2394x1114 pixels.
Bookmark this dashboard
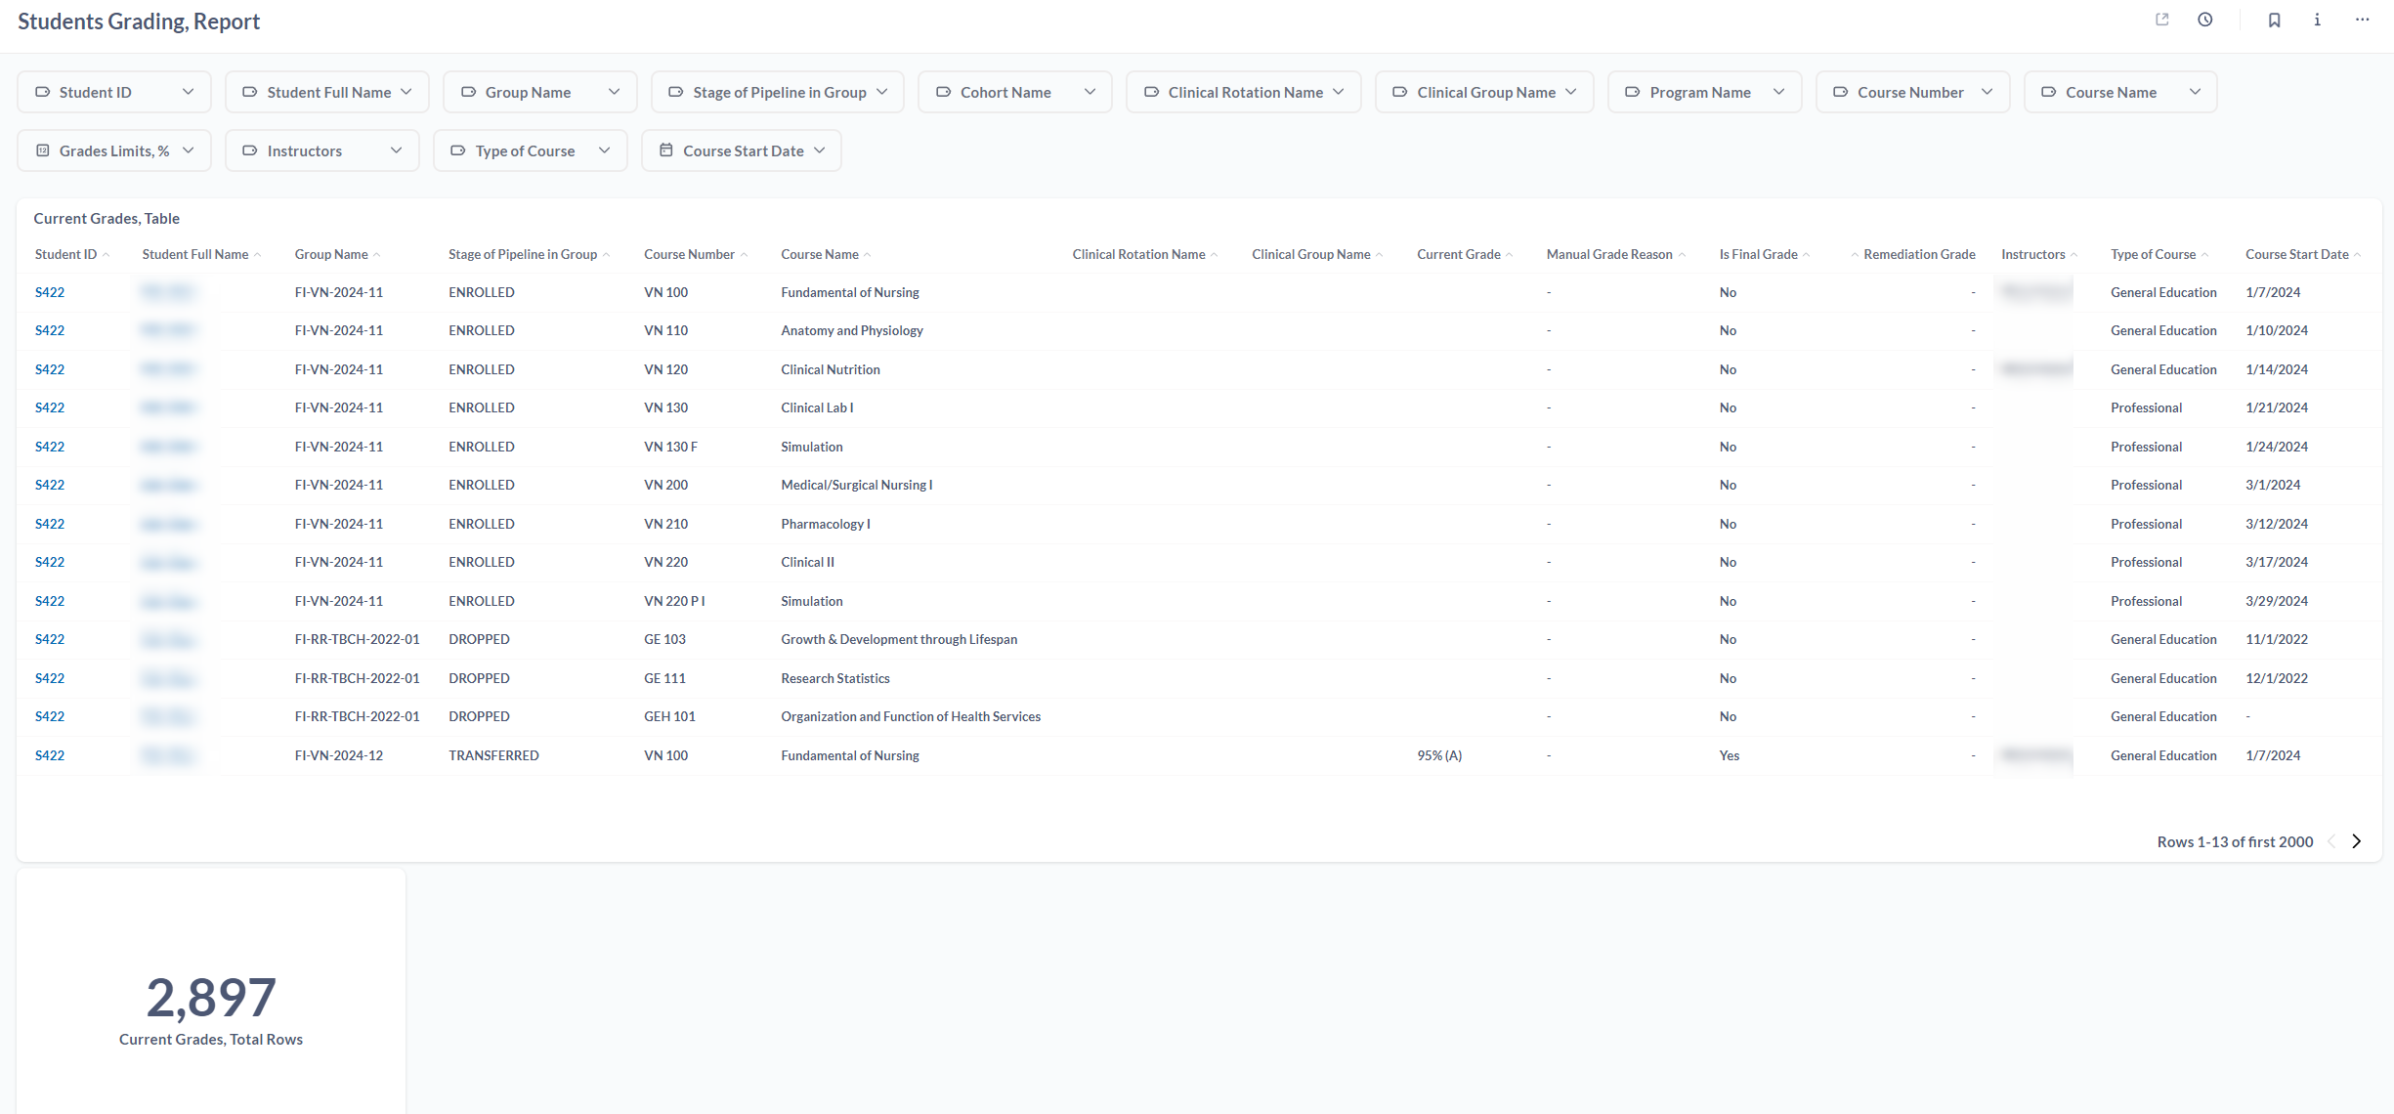[2274, 20]
